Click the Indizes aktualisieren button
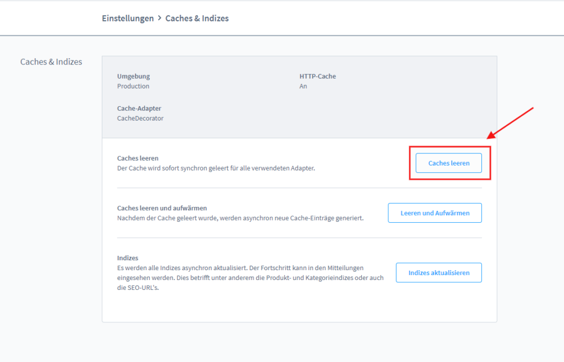The image size is (564, 362). (x=438, y=273)
